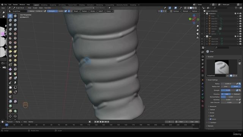
Task: Open the File menu
Action: (6, 5)
